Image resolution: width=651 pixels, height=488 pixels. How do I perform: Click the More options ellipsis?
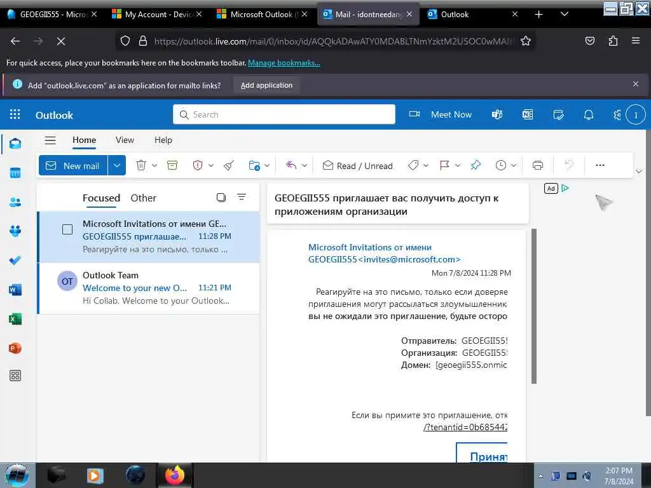pos(600,165)
